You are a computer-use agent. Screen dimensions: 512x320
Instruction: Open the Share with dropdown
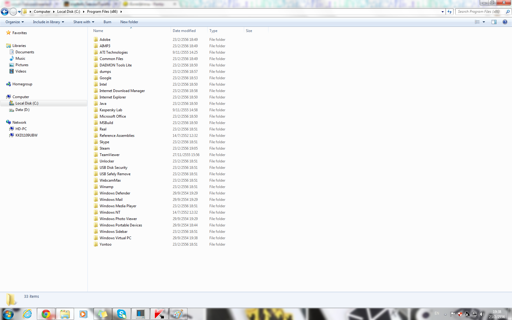point(84,22)
